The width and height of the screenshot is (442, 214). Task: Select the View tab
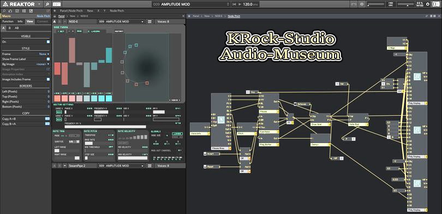click(29, 21)
